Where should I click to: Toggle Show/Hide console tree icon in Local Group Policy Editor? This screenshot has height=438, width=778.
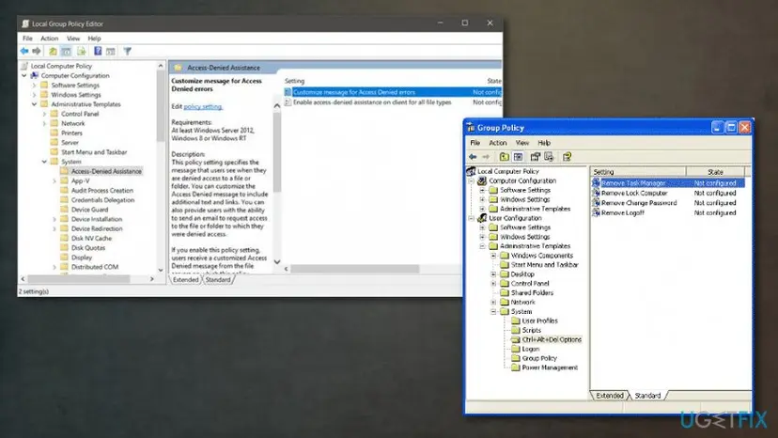pyautogui.click(x=66, y=51)
